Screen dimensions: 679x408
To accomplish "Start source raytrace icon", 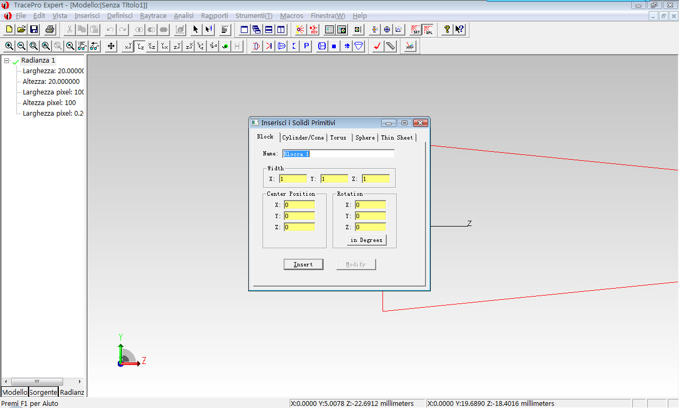I will 300,29.
